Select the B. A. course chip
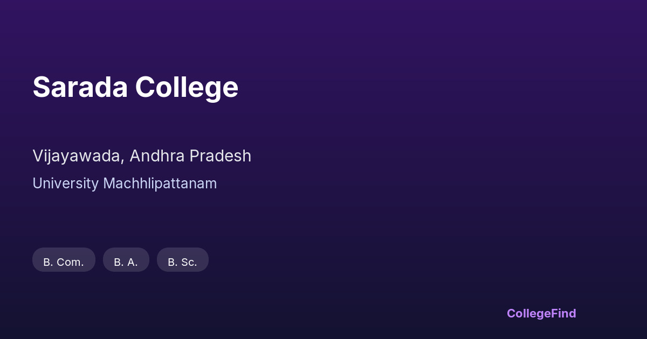 click(126, 260)
